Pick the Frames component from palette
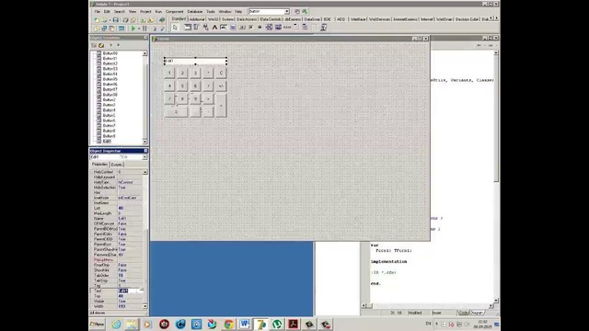This screenshot has height=331, width=589. tap(188, 28)
